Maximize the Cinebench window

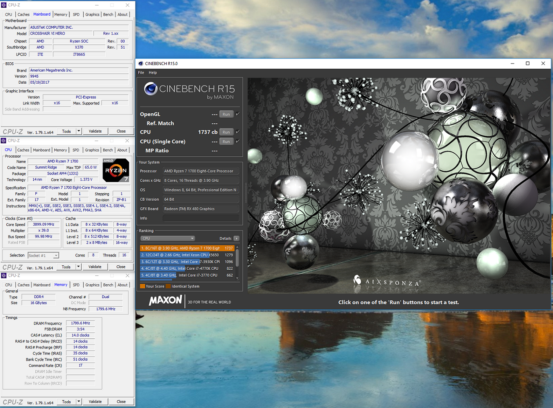[528, 64]
